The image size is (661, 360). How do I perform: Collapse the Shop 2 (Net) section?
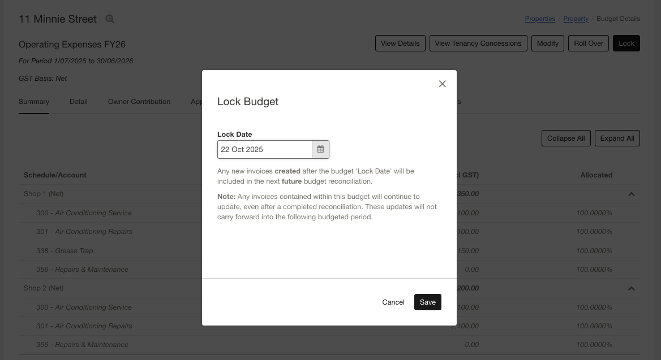point(632,288)
